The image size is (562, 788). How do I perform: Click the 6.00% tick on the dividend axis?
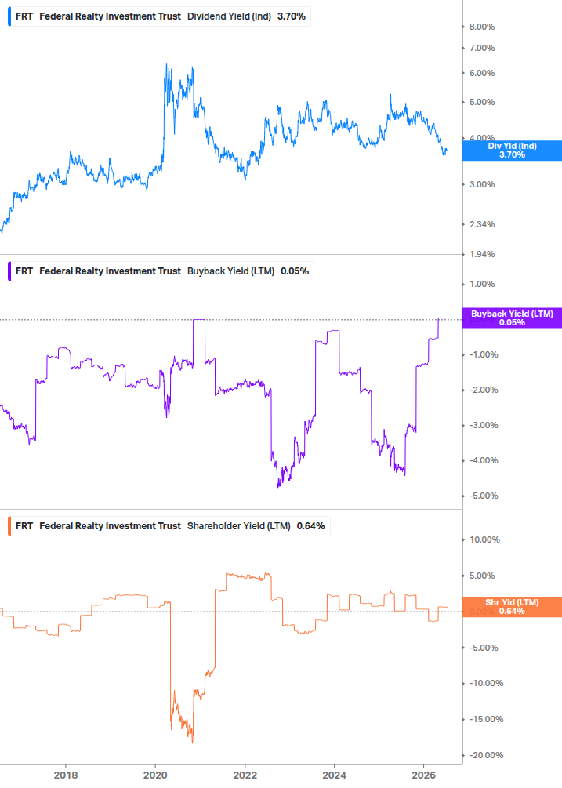point(482,74)
